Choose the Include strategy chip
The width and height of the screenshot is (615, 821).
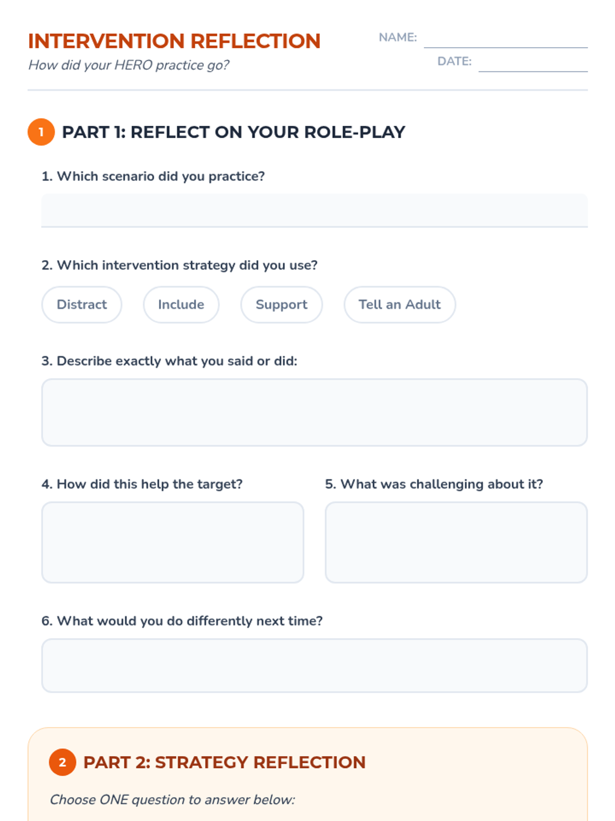click(x=181, y=304)
